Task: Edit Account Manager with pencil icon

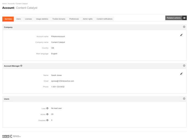Action: [x=181, y=74]
